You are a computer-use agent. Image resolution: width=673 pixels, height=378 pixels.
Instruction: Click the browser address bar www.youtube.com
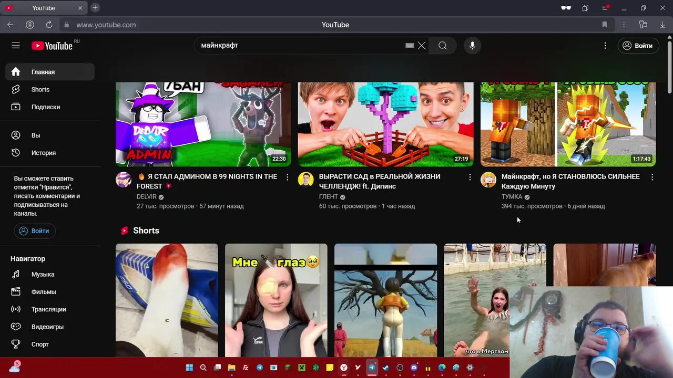(x=106, y=25)
